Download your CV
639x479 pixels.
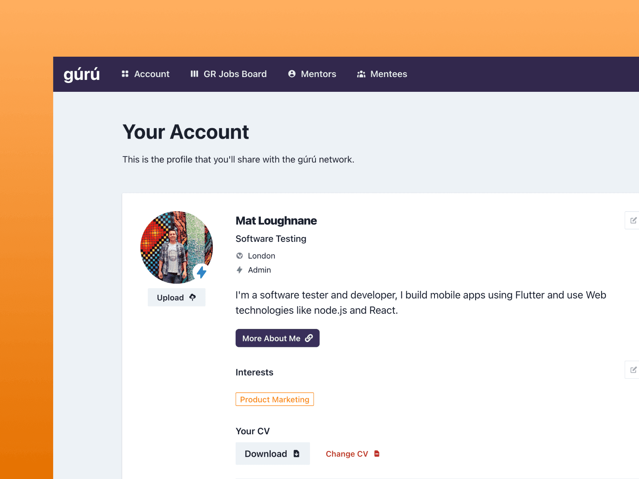(x=272, y=453)
